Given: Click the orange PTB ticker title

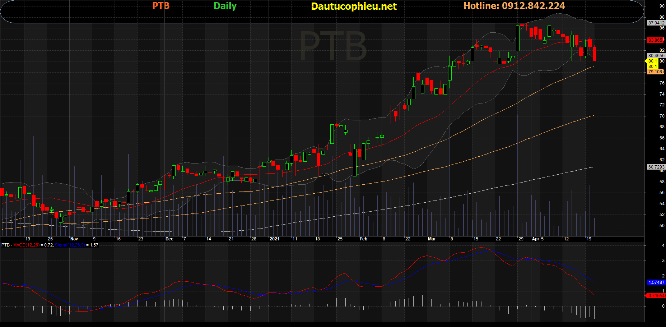Looking at the screenshot, I should coord(160,6).
